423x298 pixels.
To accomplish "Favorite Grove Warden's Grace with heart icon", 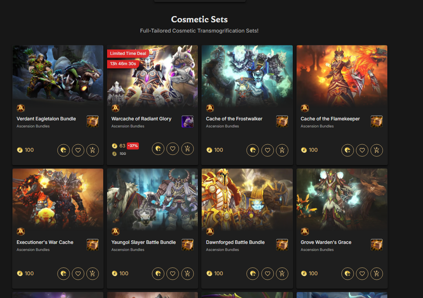I will (362, 274).
